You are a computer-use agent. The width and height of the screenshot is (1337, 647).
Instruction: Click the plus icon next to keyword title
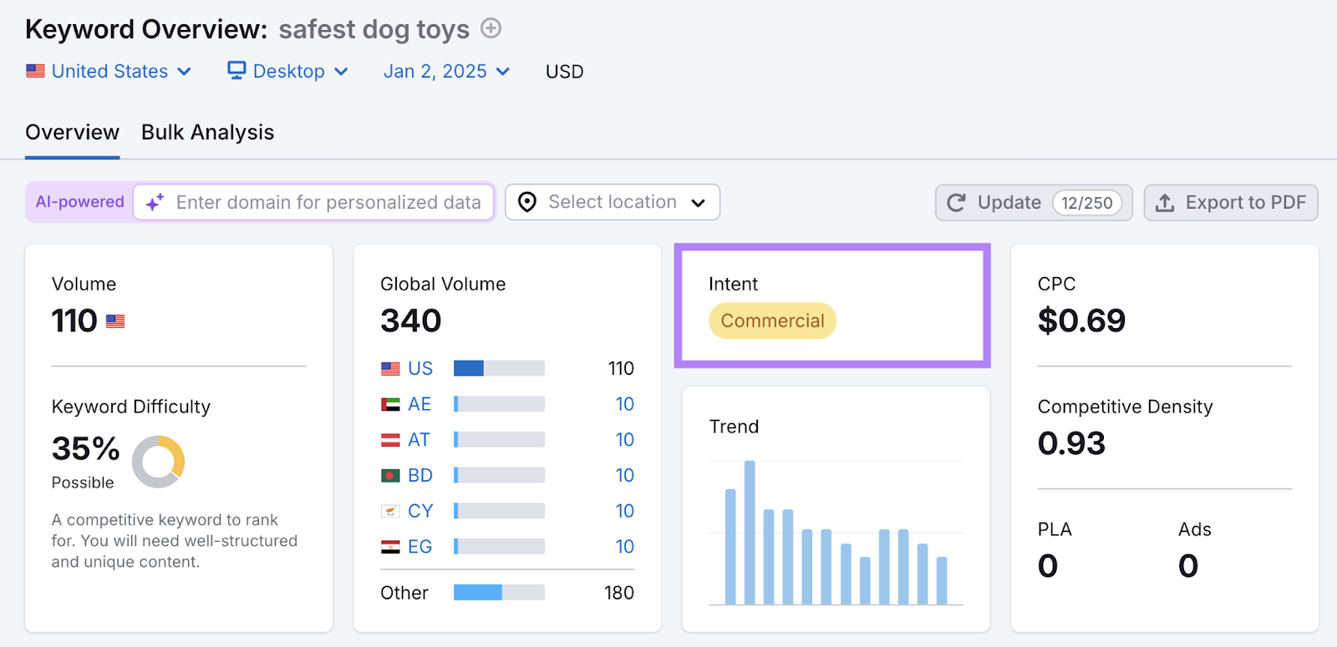coord(492,28)
